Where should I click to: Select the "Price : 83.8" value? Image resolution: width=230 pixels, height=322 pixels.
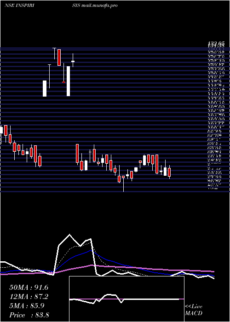pos(29,315)
